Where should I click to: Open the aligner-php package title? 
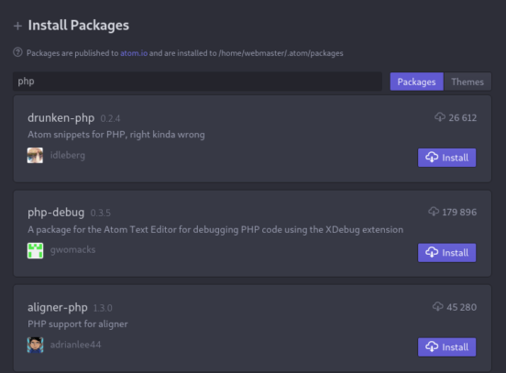58,308
